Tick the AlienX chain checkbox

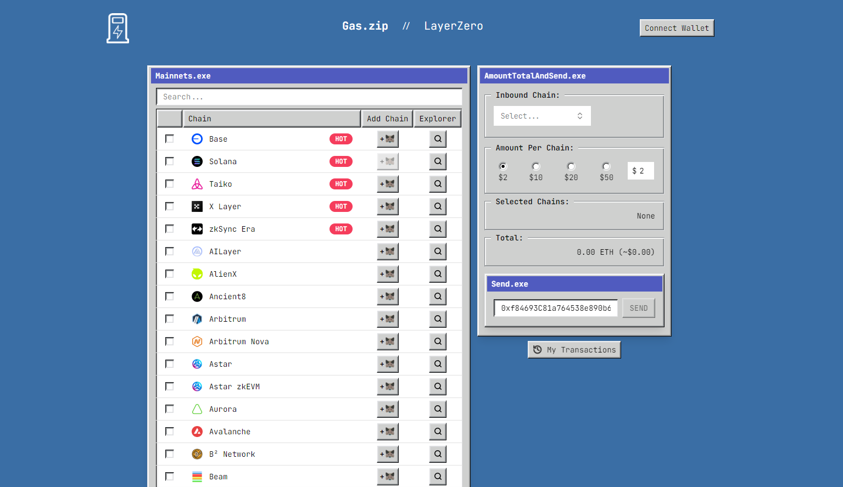pos(170,274)
